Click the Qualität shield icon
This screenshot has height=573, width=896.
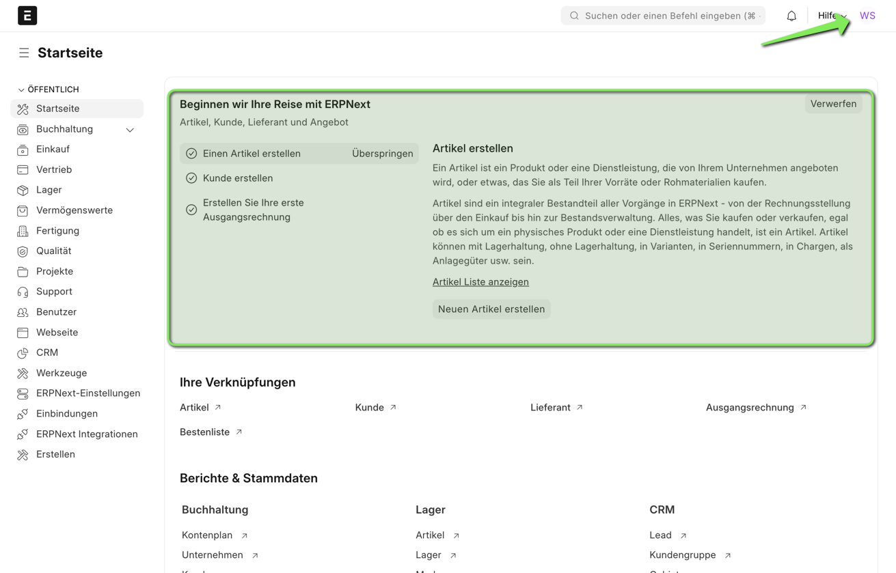pos(23,251)
